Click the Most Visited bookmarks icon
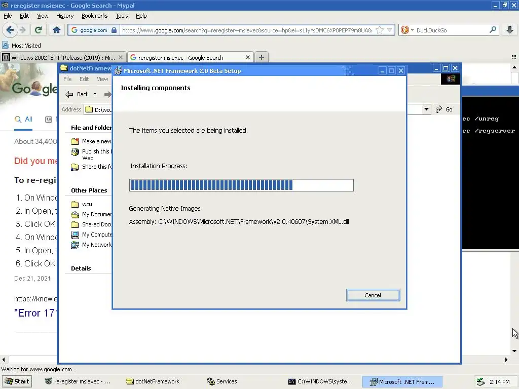Image resolution: width=519 pixels, height=389 pixels. 6,45
